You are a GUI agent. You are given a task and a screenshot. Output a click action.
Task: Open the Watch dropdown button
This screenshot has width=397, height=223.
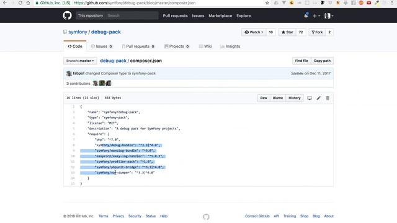[x=254, y=32]
